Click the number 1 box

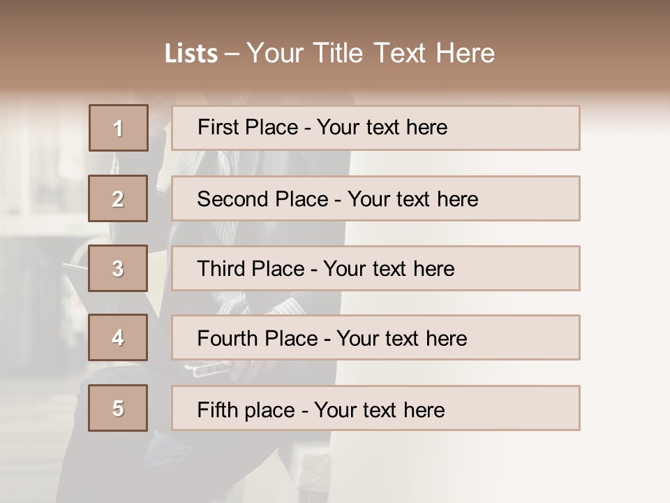119,128
